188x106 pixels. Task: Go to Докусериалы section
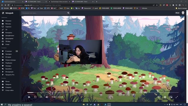(9, 39)
